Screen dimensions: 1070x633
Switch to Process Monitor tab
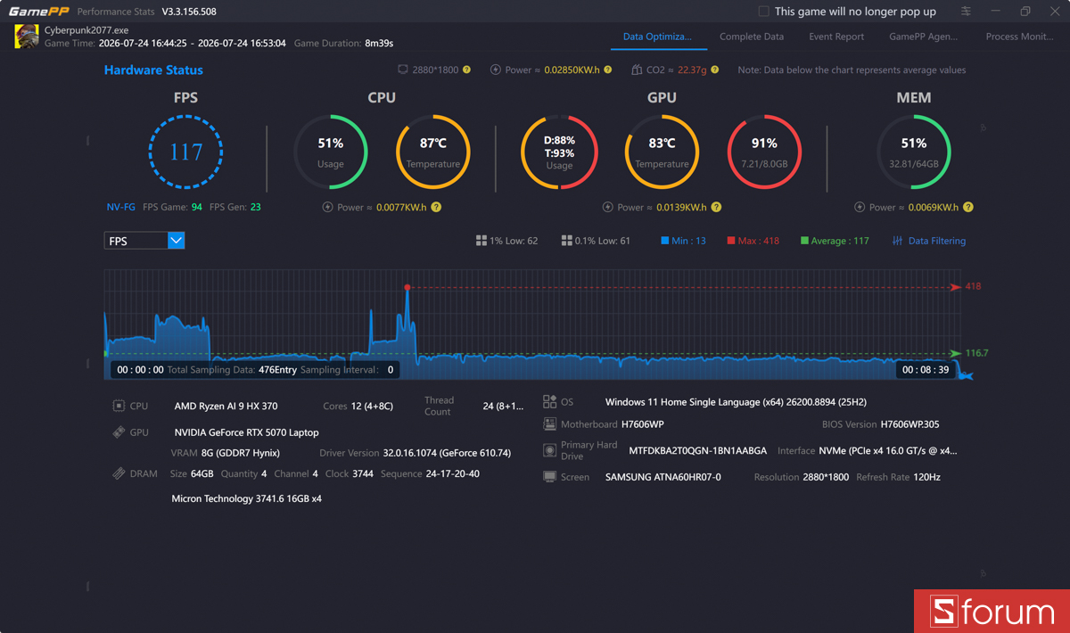(x=1019, y=37)
